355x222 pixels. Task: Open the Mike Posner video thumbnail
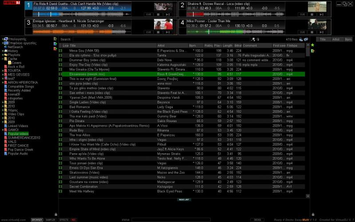(x=317, y=24)
